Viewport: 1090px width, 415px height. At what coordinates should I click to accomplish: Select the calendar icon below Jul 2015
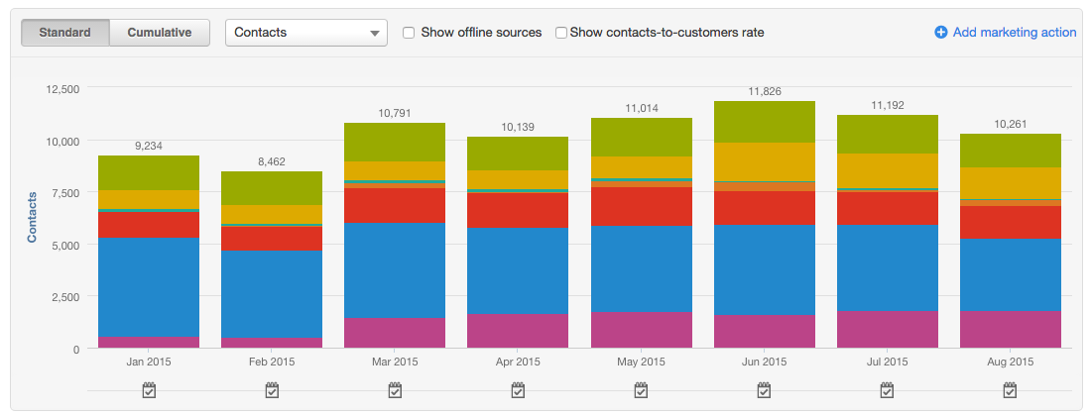point(887,390)
